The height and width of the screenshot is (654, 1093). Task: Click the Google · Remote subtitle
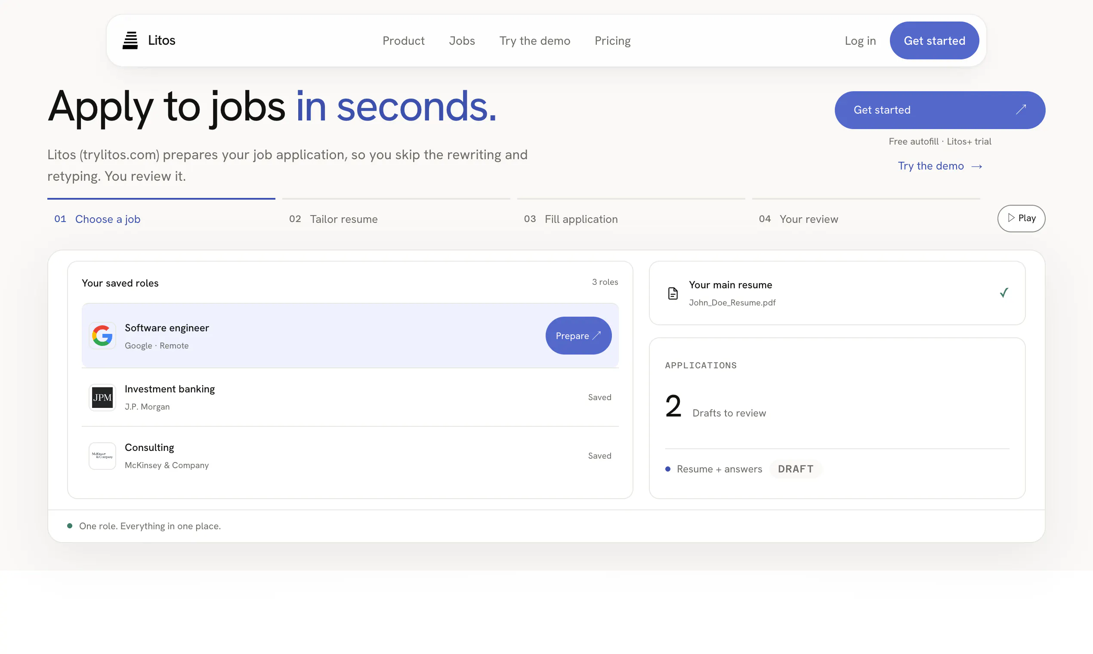tap(157, 346)
